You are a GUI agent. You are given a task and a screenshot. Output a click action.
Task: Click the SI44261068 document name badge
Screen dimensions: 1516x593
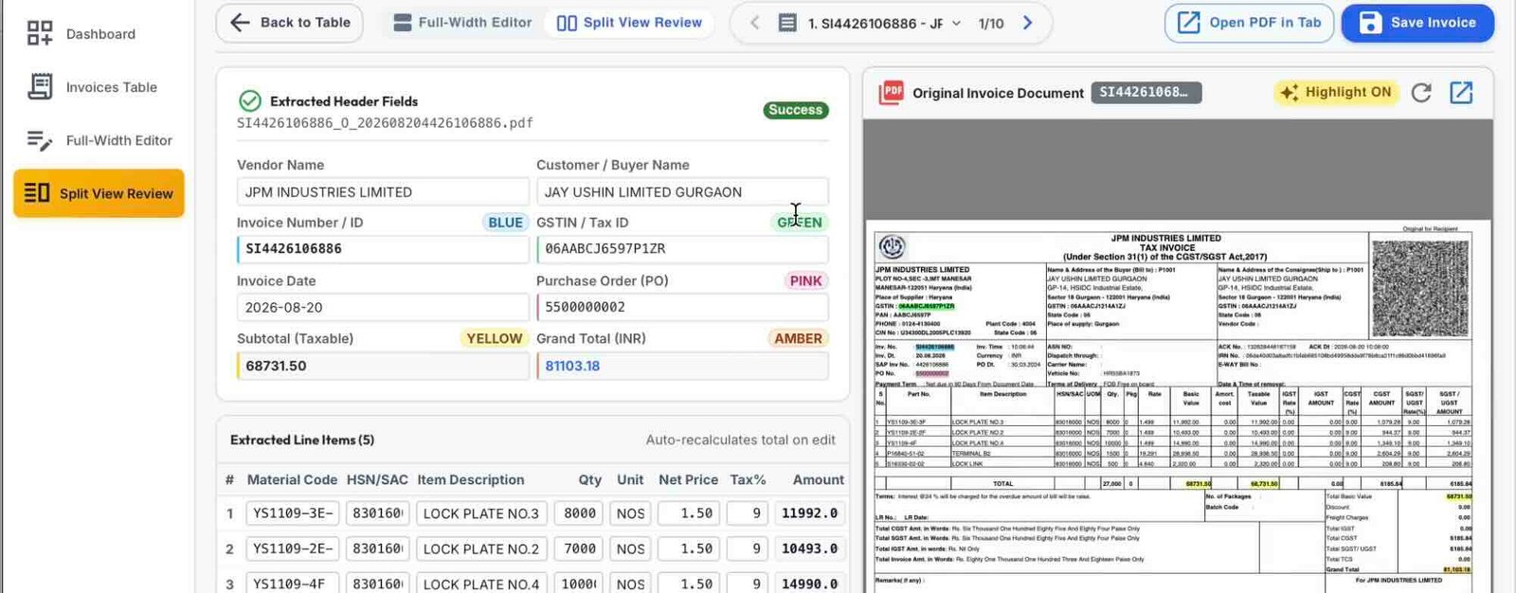tap(1146, 92)
